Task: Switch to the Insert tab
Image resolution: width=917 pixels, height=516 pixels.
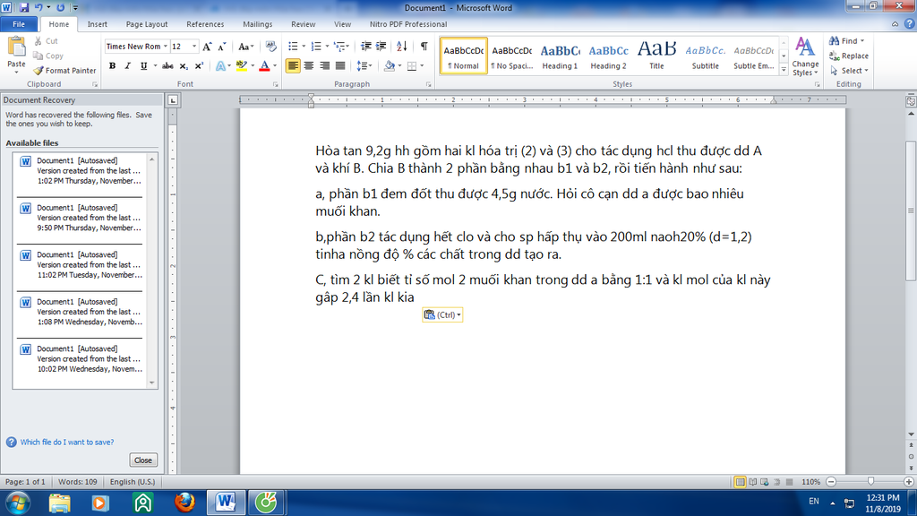Action: coord(97,24)
